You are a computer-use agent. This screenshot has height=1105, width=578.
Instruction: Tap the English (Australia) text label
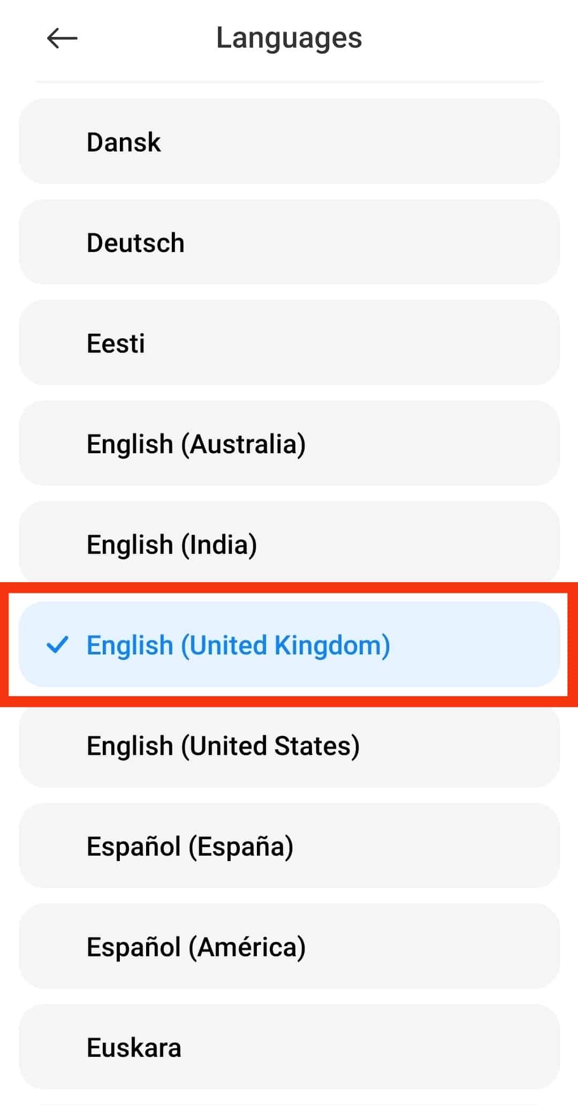(x=196, y=444)
